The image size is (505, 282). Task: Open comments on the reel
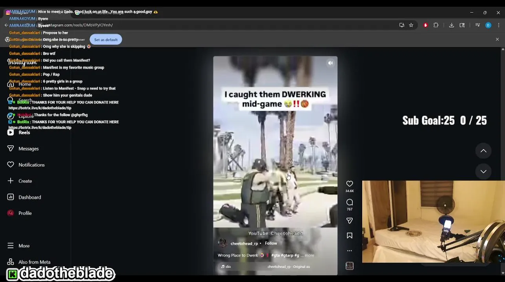[x=349, y=202]
